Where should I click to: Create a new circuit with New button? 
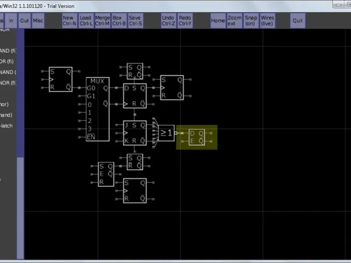[69, 21]
